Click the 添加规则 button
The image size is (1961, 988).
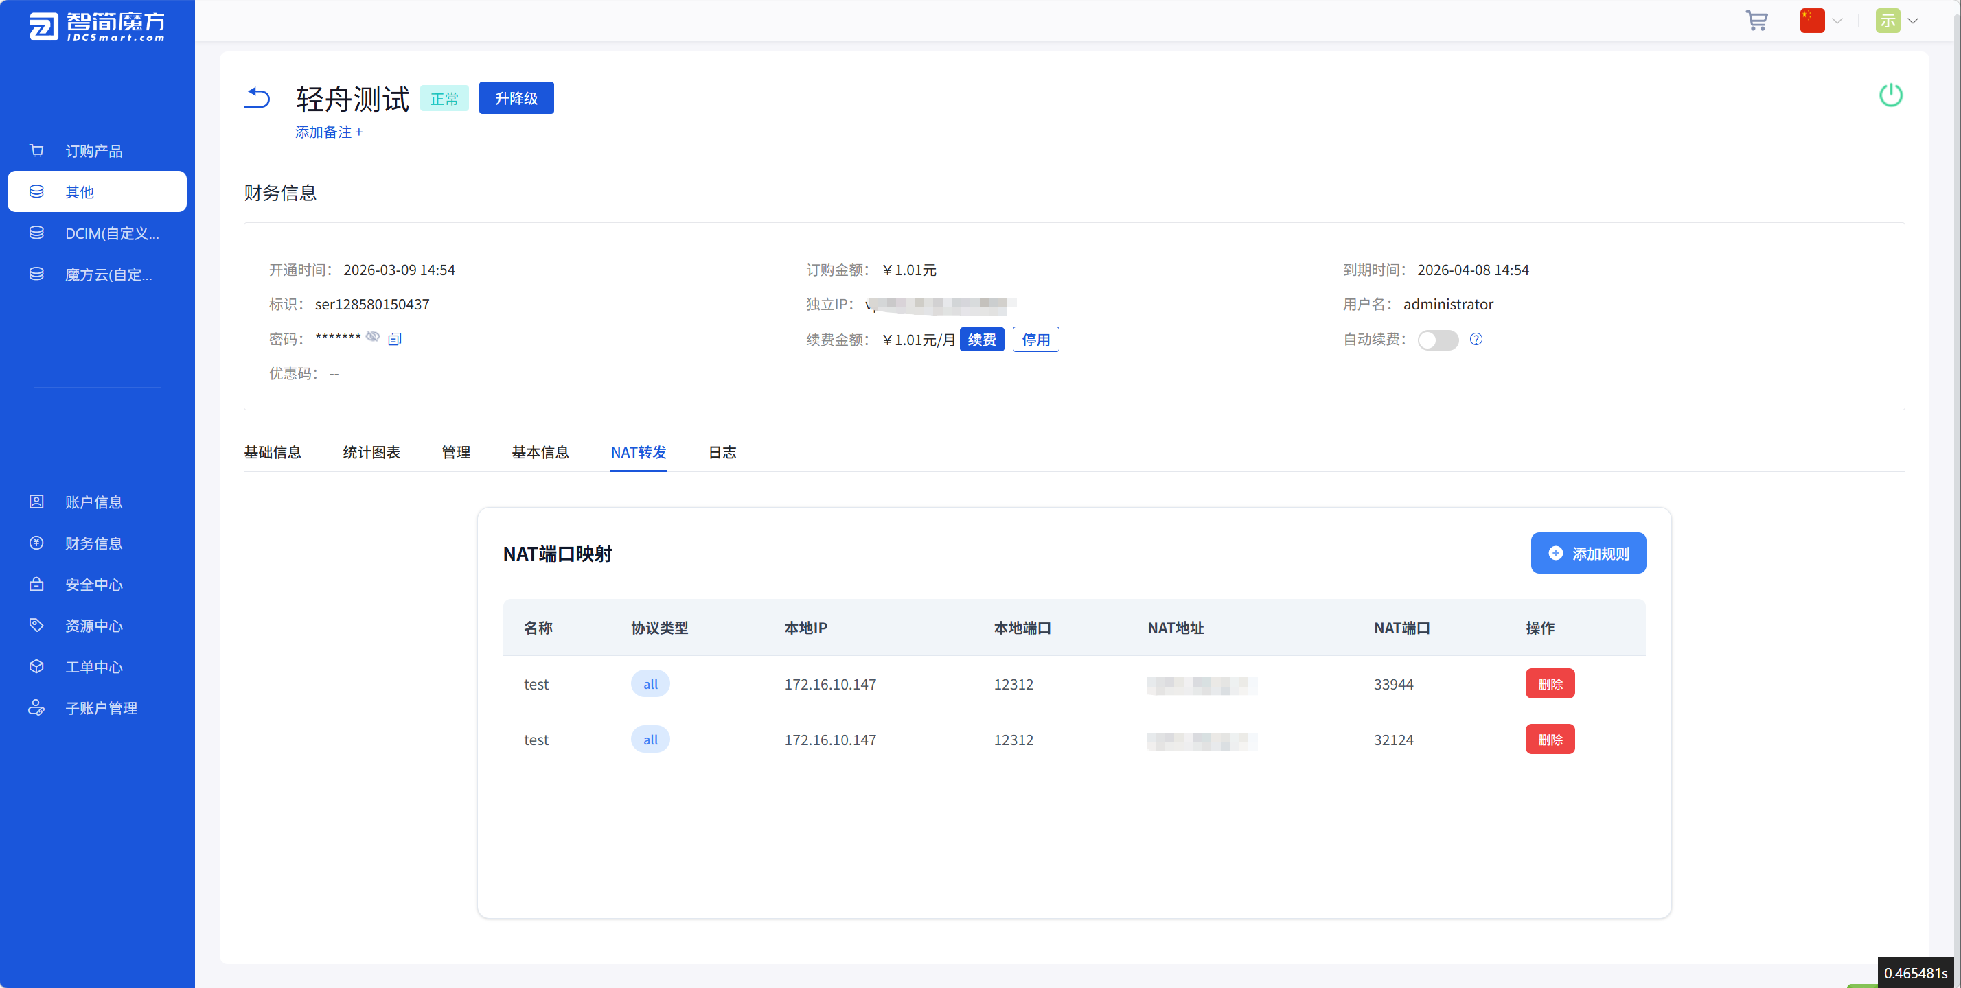tap(1588, 553)
